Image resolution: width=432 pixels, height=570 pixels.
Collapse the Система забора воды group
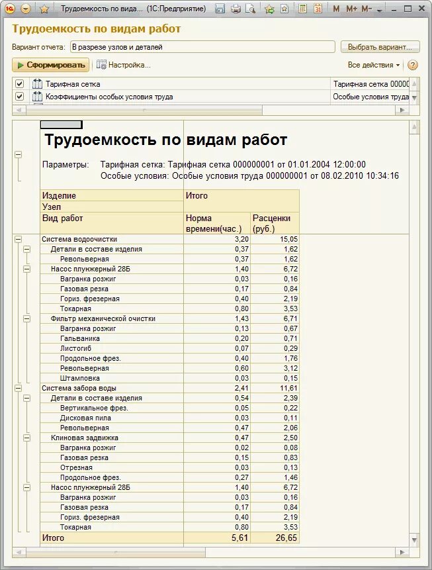tap(18, 388)
